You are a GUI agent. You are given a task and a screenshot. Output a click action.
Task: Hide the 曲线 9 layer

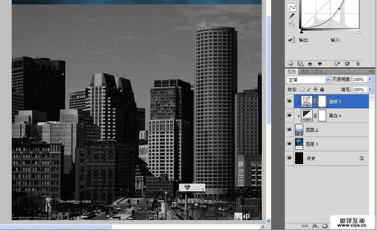coord(289,102)
